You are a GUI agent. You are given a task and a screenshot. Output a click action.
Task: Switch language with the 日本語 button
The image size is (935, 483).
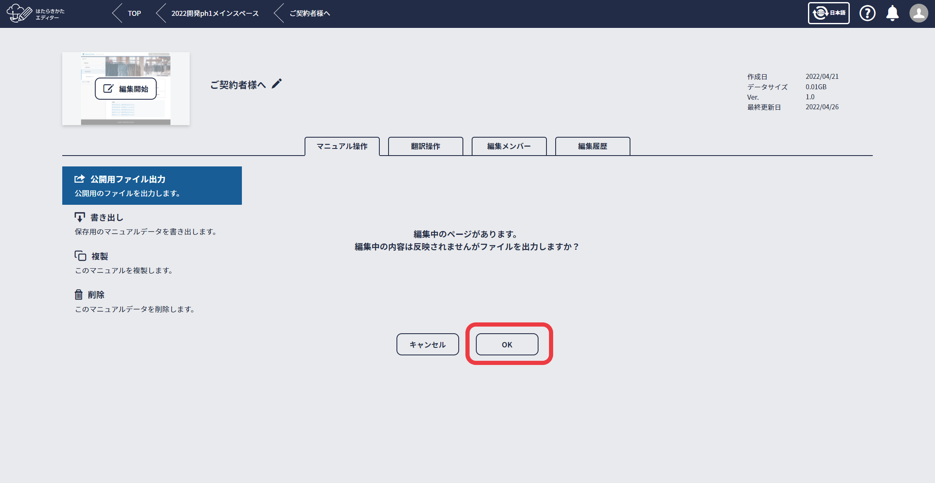(x=828, y=13)
